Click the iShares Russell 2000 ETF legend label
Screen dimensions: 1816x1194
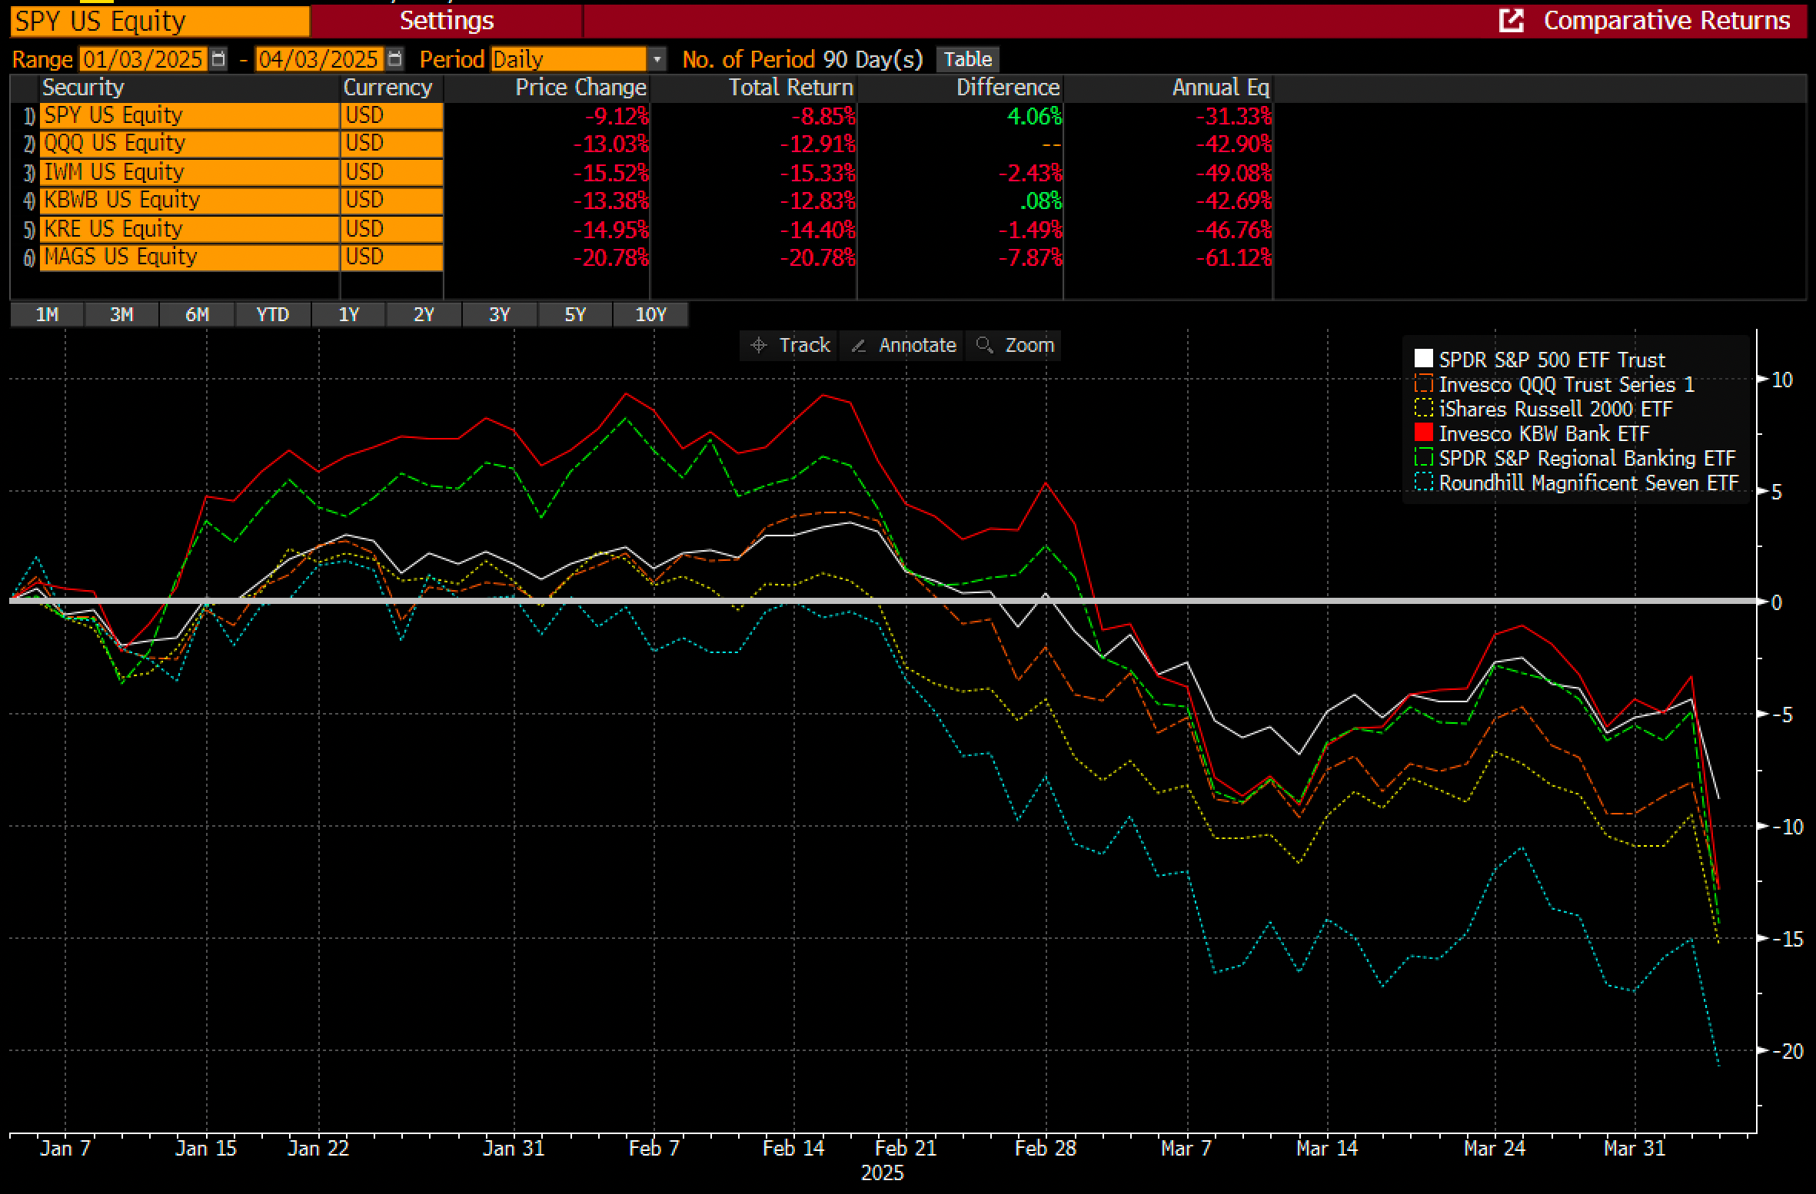point(1555,408)
